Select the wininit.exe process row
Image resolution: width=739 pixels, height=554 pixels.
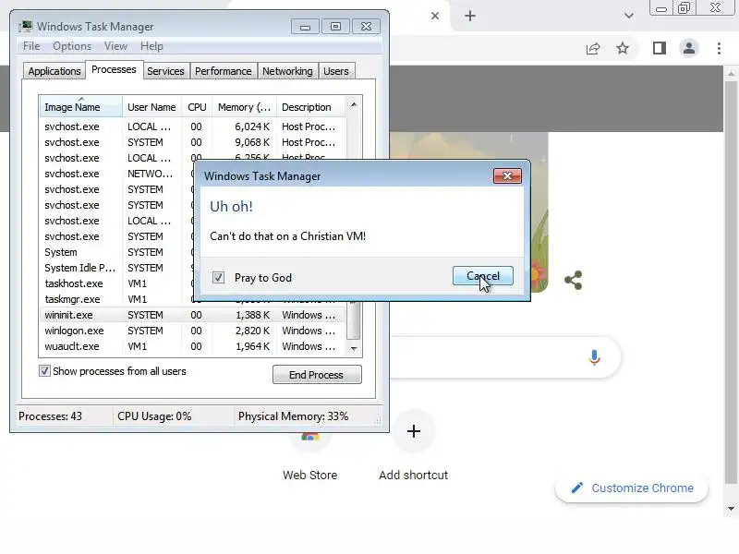tap(192, 315)
